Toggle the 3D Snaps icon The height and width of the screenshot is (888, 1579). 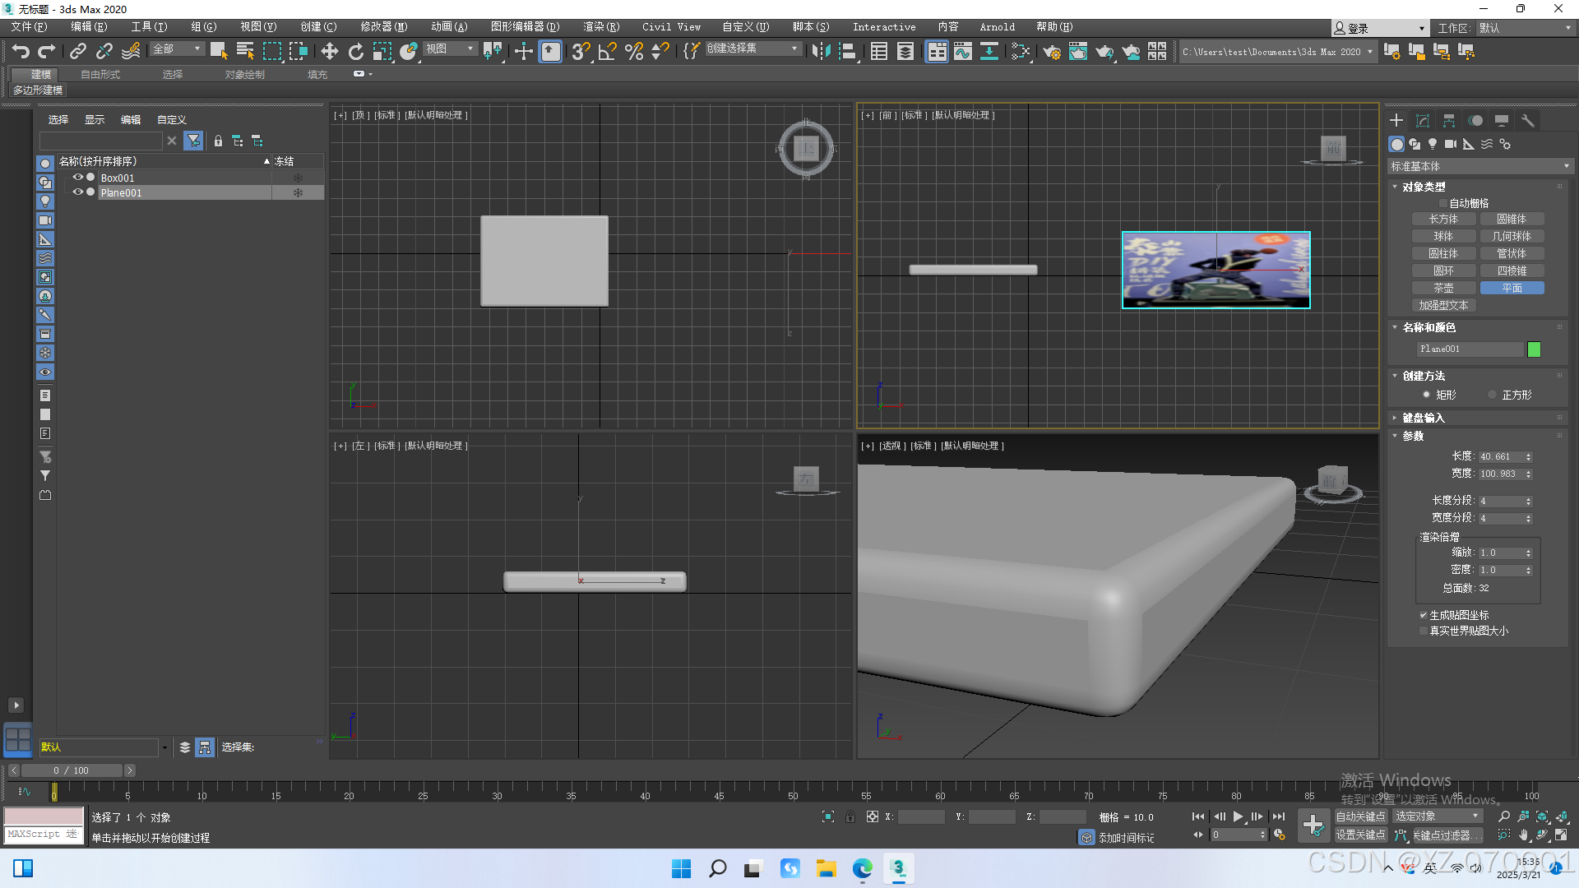pyautogui.click(x=581, y=52)
